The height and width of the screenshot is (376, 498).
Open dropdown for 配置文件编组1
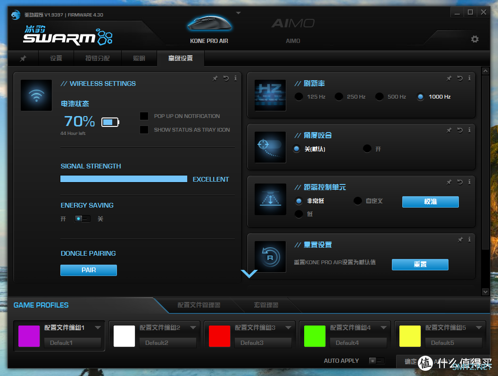[98, 327]
